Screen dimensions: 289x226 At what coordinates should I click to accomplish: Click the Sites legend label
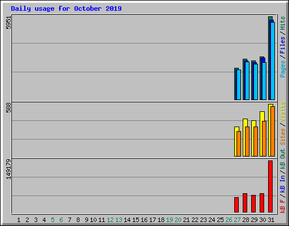(x=282, y=137)
